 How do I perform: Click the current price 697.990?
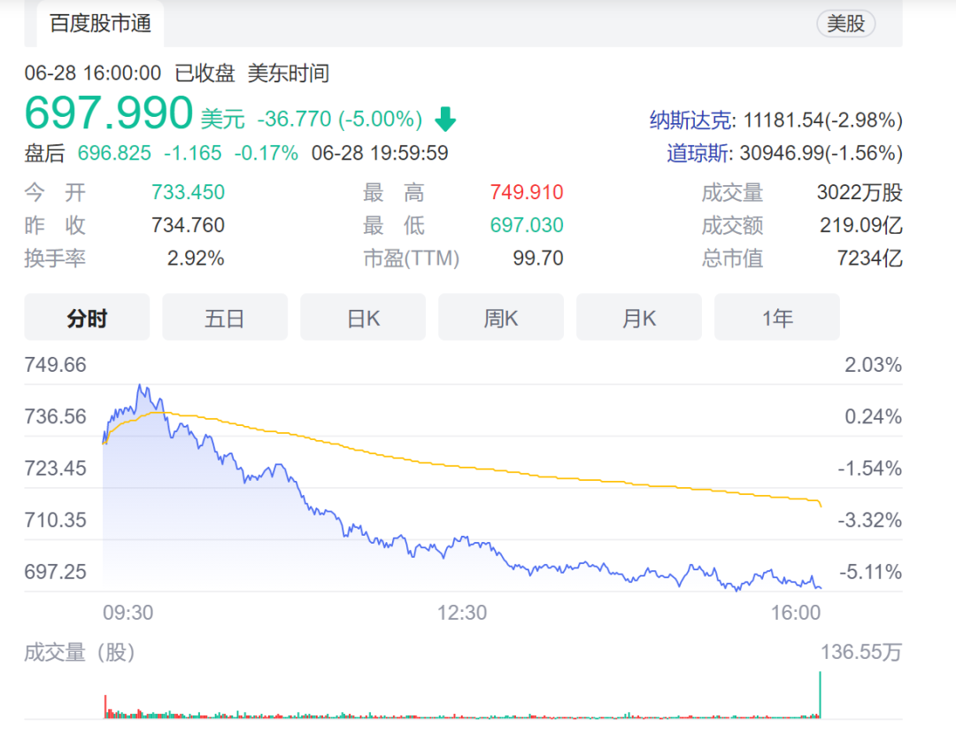coord(109,112)
